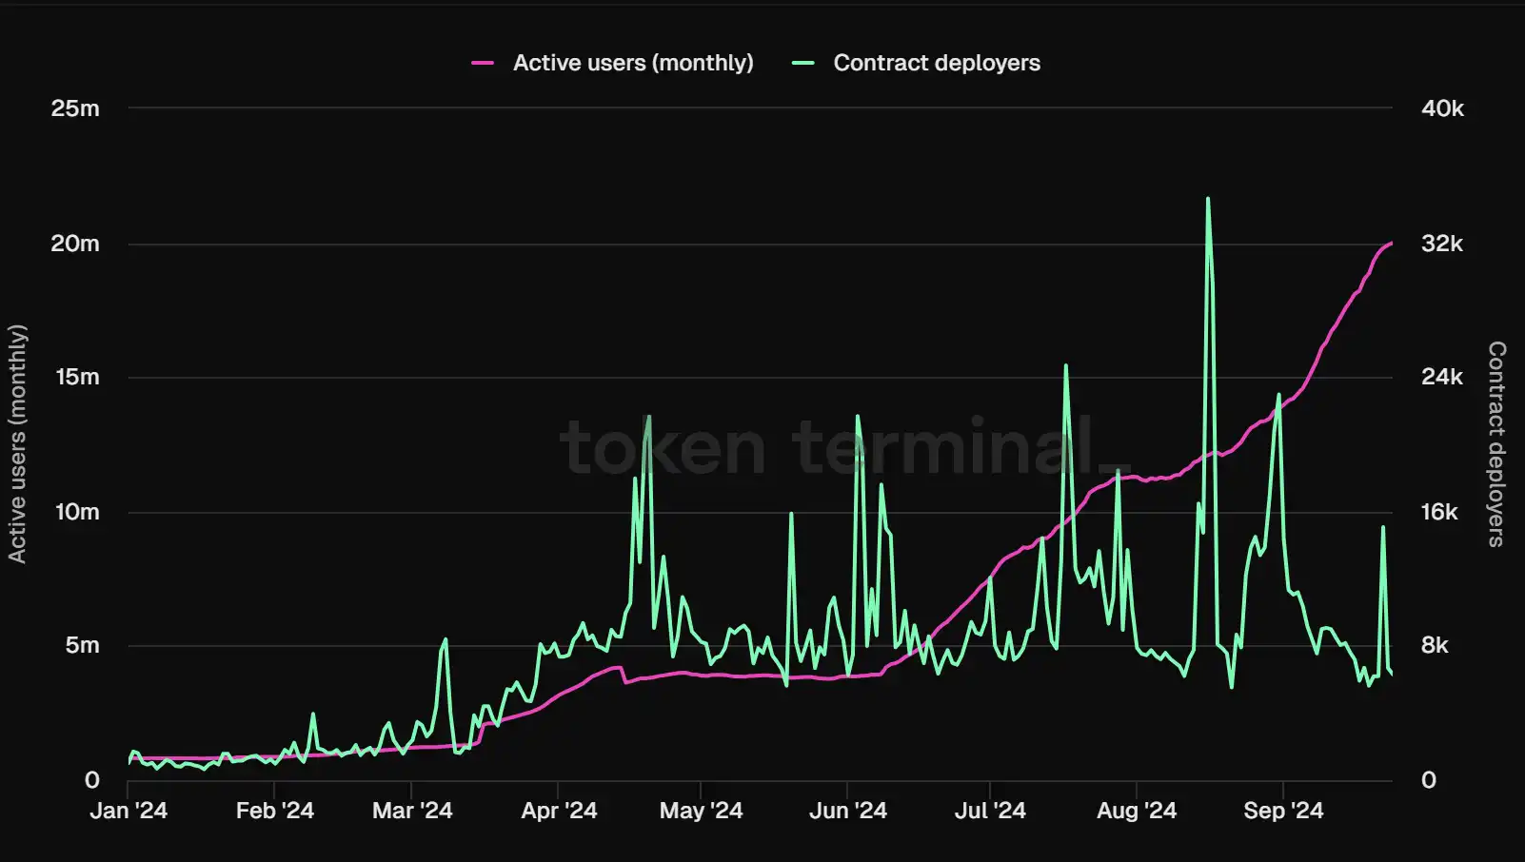Viewport: 1525px width, 862px height.
Task: Click the May '24 x-axis label
Action: 701,811
